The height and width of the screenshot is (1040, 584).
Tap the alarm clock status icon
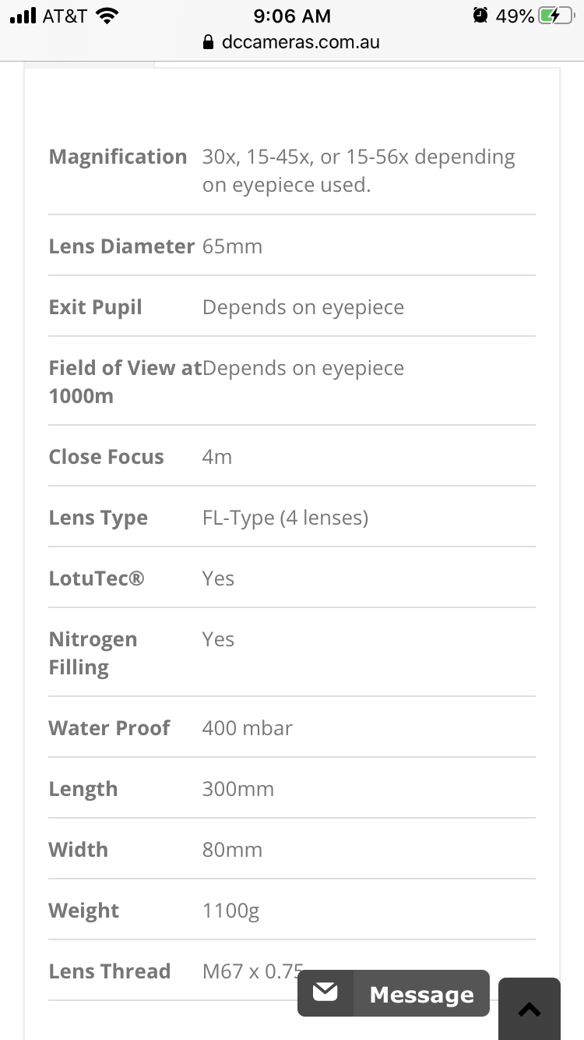tap(480, 16)
